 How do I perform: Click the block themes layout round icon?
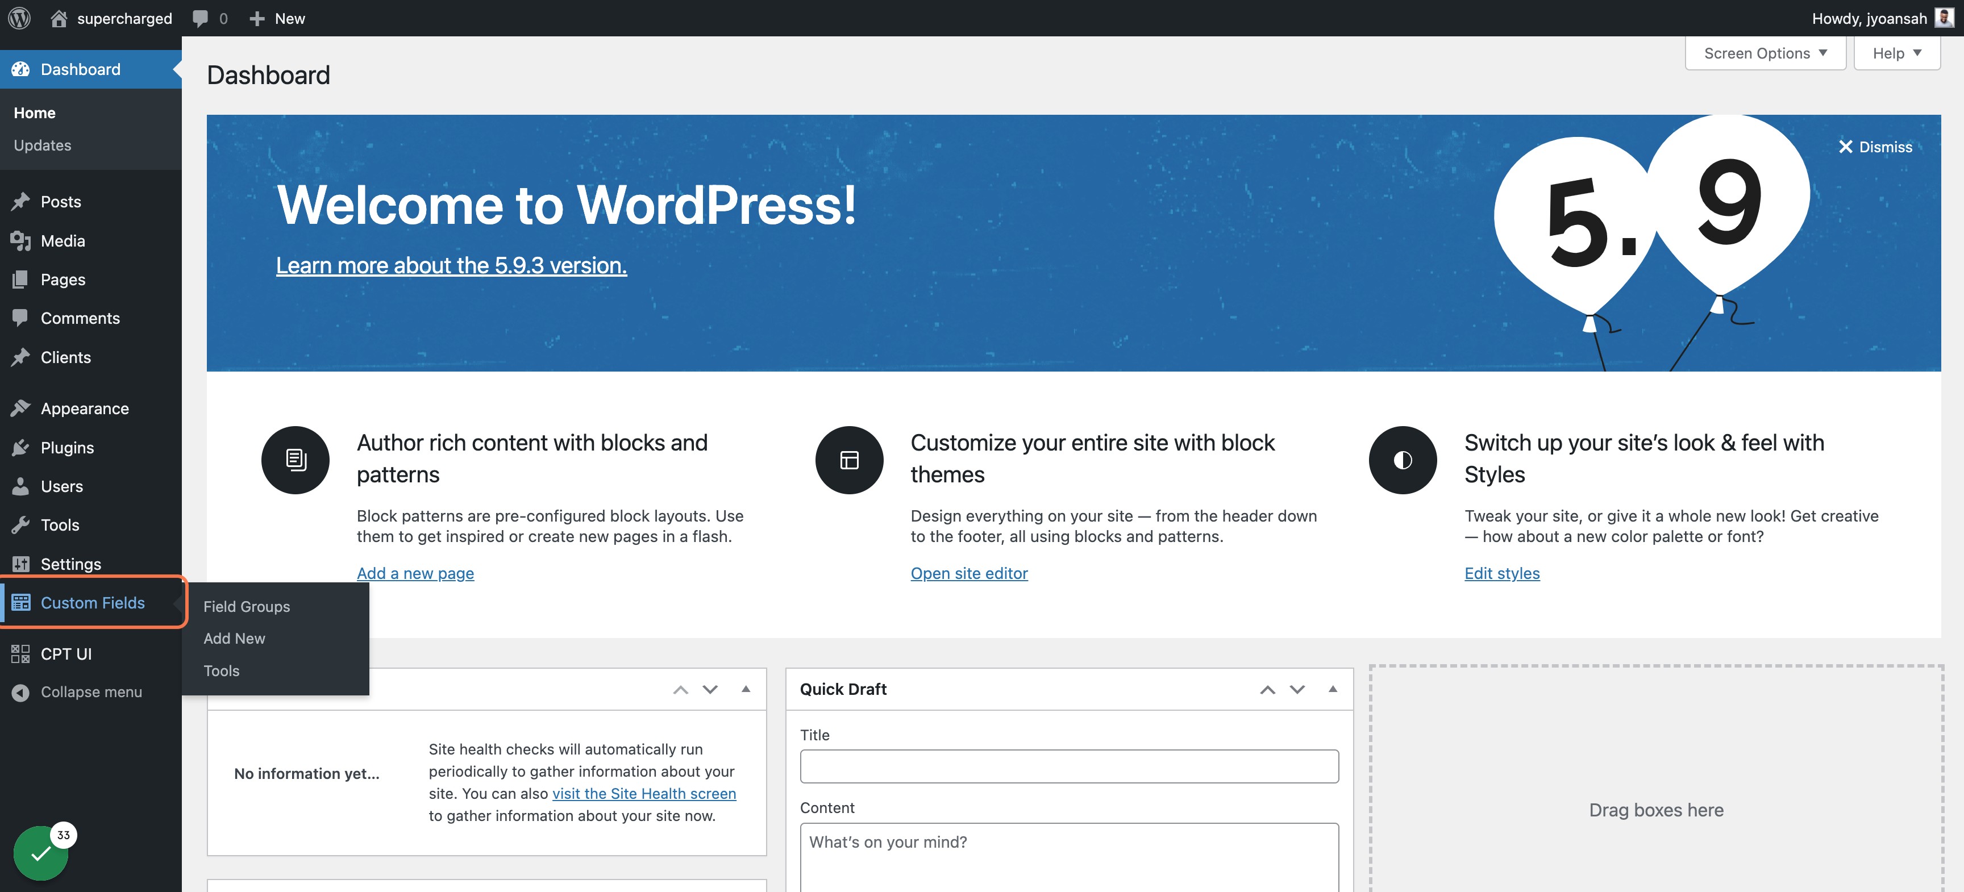tap(848, 460)
